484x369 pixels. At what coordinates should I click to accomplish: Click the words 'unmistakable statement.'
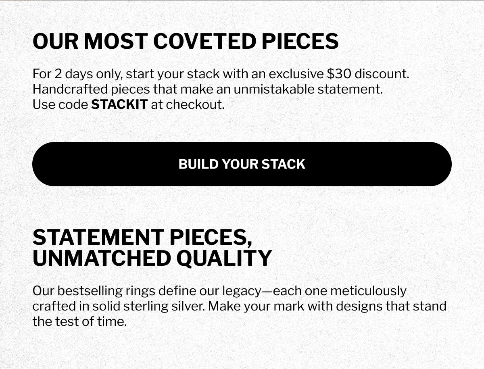coord(308,89)
